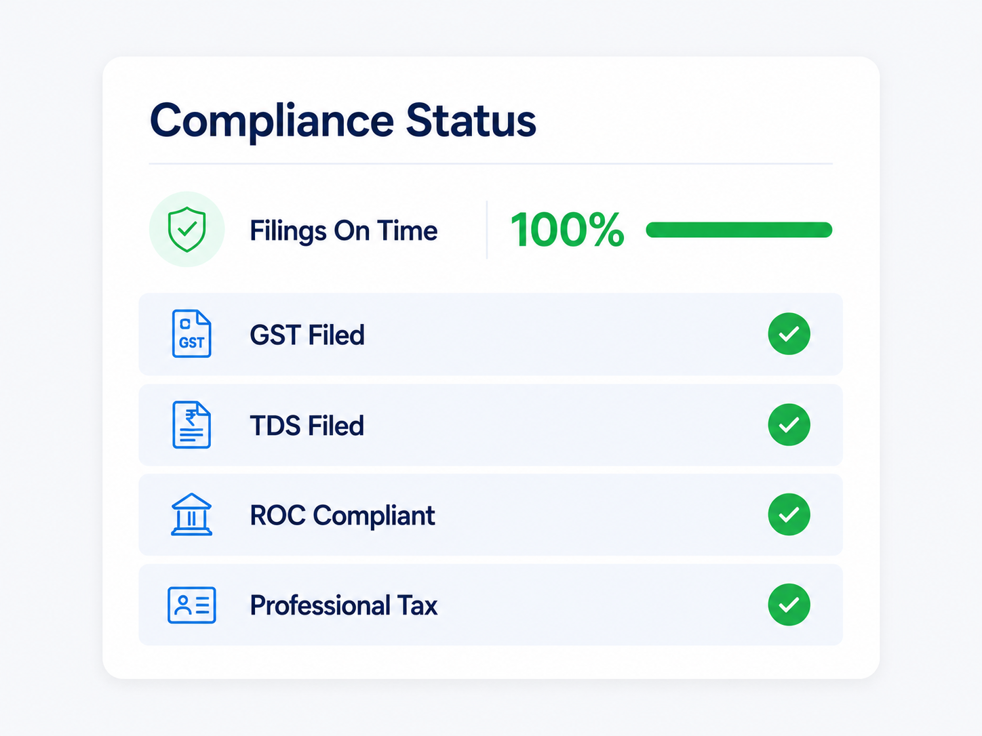Select the ROC Compliant label

click(x=342, y=515)
